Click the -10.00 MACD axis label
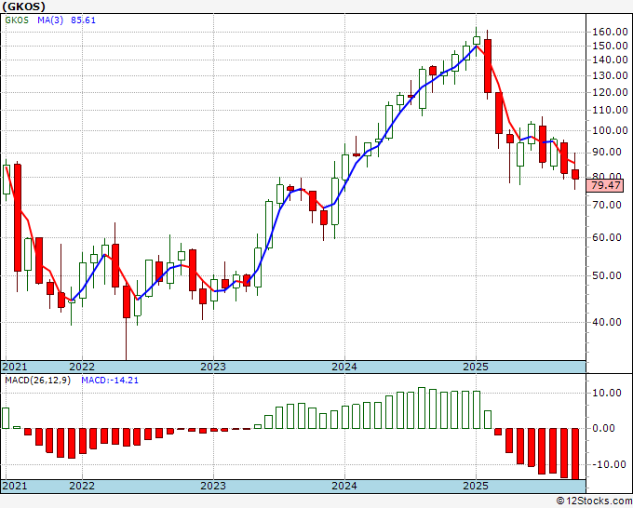The width and height of the screenshot is (633, 508). coord(609,464)
